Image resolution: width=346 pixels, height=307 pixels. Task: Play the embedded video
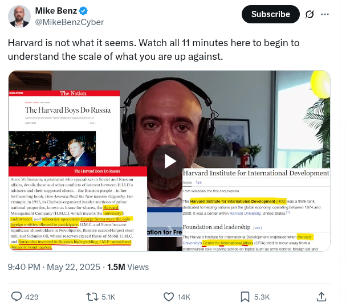pos(169,161)
